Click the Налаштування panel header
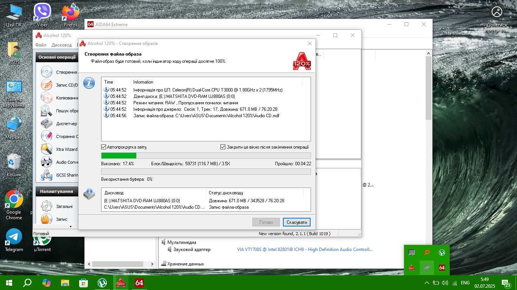Screen dimensions: 517x290 point(58,191)
